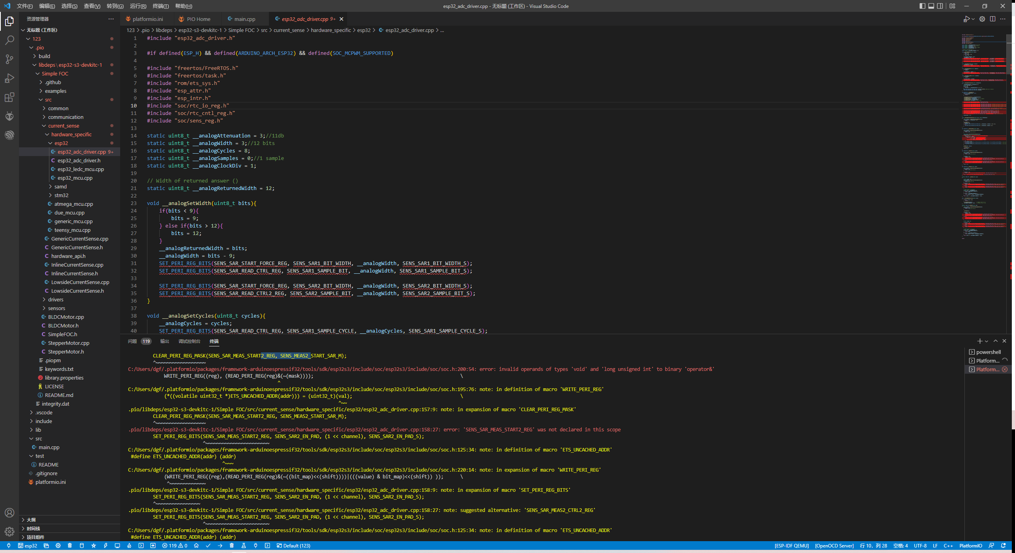
Task: Click Default (123) project environment
Action: [x=293, y=545]
